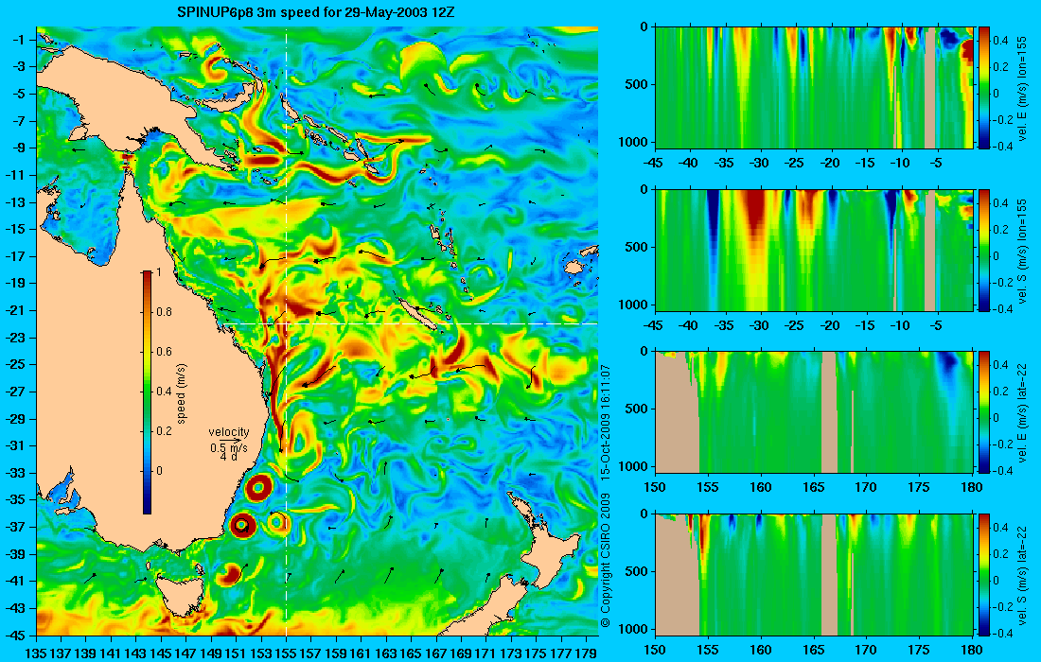
Task: Select the "vel. S (m/s) lon=155" axis label
Action: (x=1022, y=250)
